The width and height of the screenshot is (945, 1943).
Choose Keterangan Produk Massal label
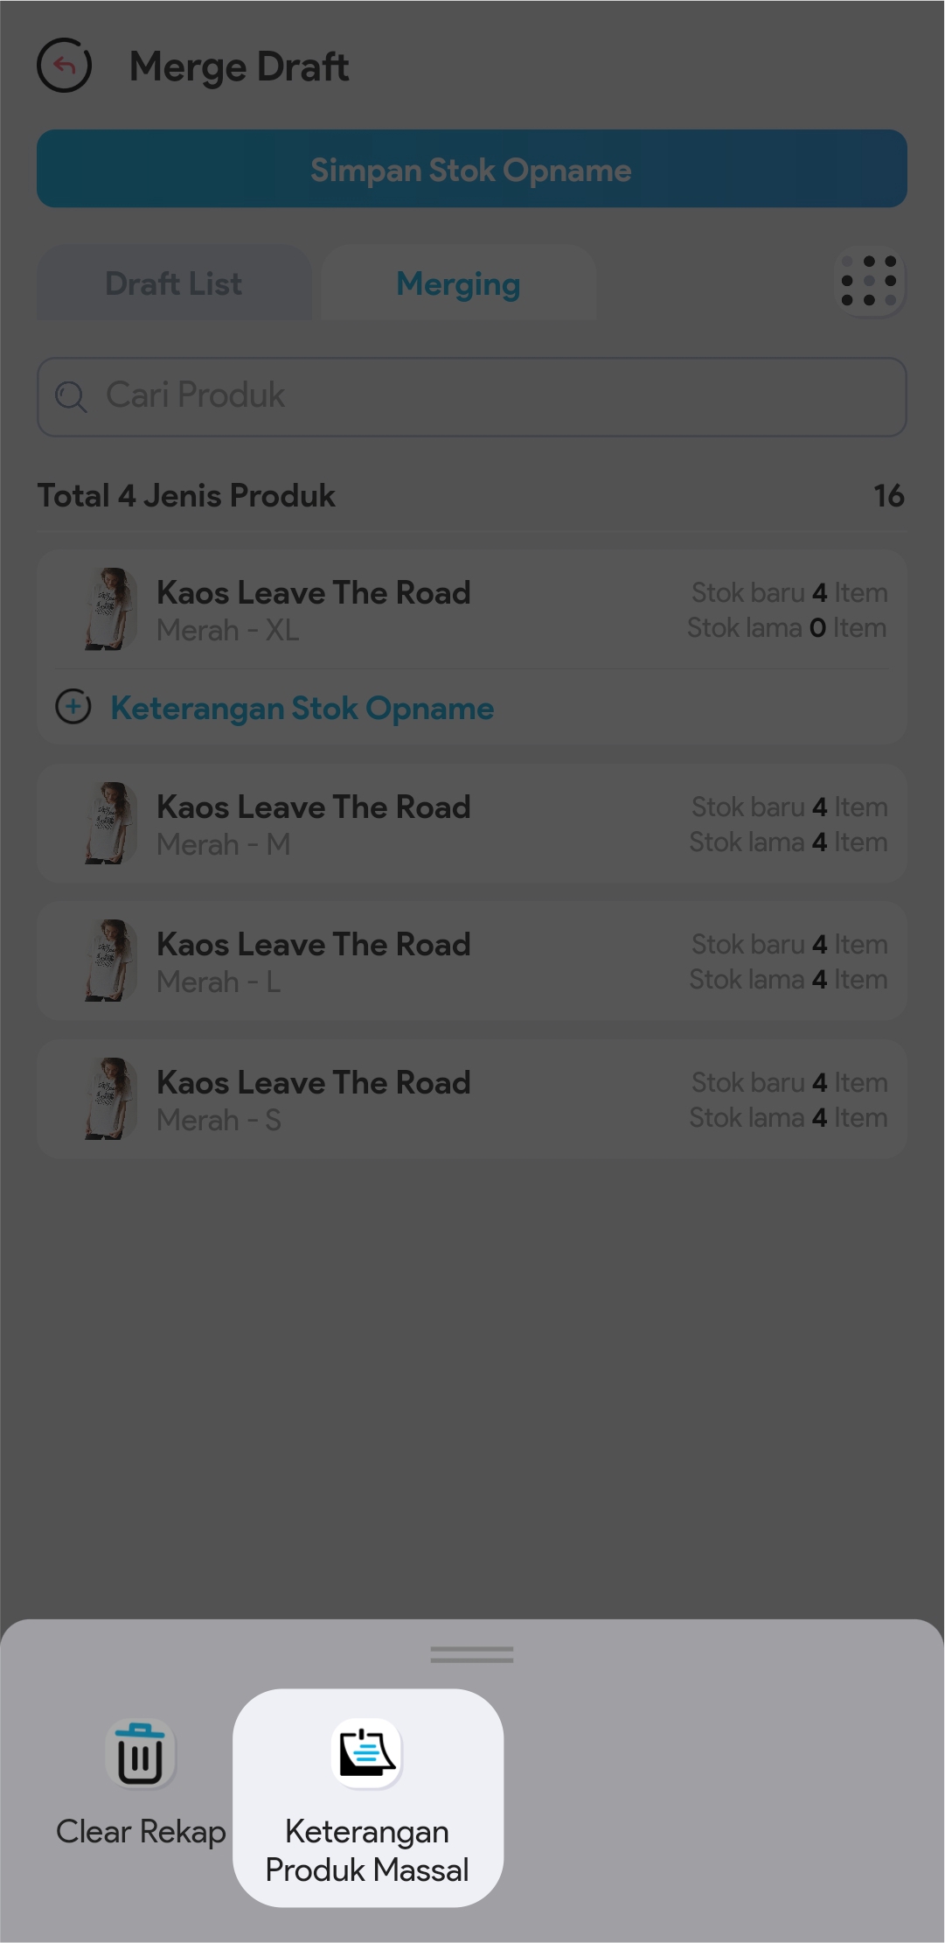click(367, 1850)
